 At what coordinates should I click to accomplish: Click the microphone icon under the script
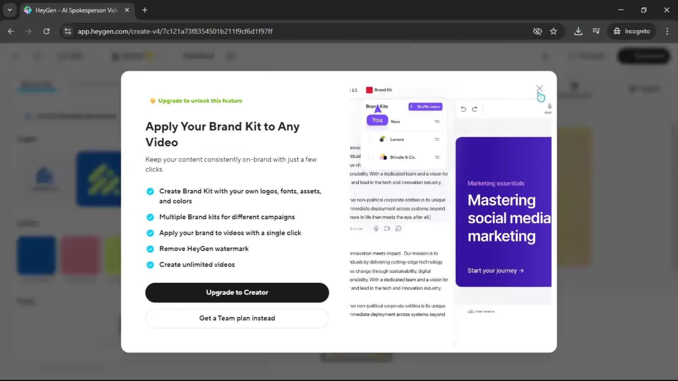[376, 229]
